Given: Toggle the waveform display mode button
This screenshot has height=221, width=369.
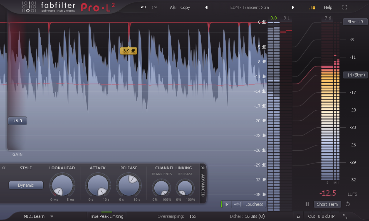Looking at the screenshot, I should point(237,204).
